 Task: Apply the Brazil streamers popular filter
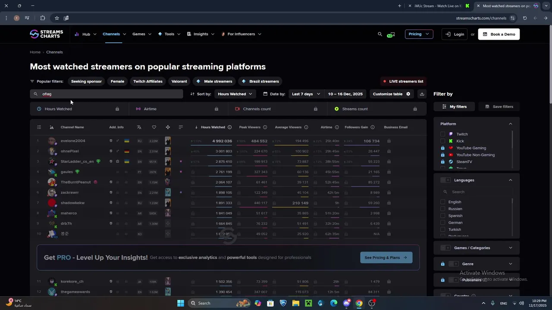pos(260,81)
